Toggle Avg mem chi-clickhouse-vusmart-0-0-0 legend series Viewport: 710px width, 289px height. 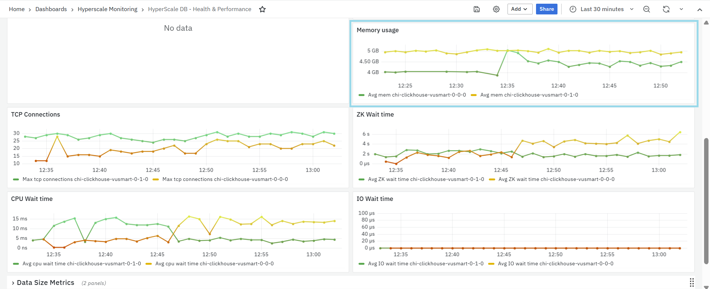416,95
